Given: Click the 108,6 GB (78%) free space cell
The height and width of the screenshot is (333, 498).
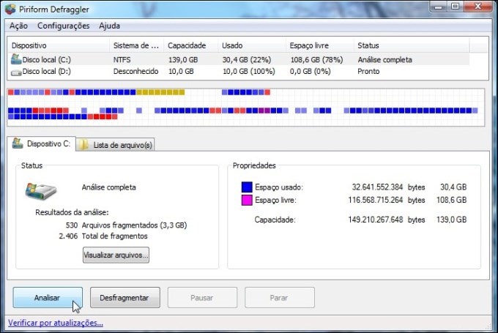Looking at the screenshot, I should 316,60.
